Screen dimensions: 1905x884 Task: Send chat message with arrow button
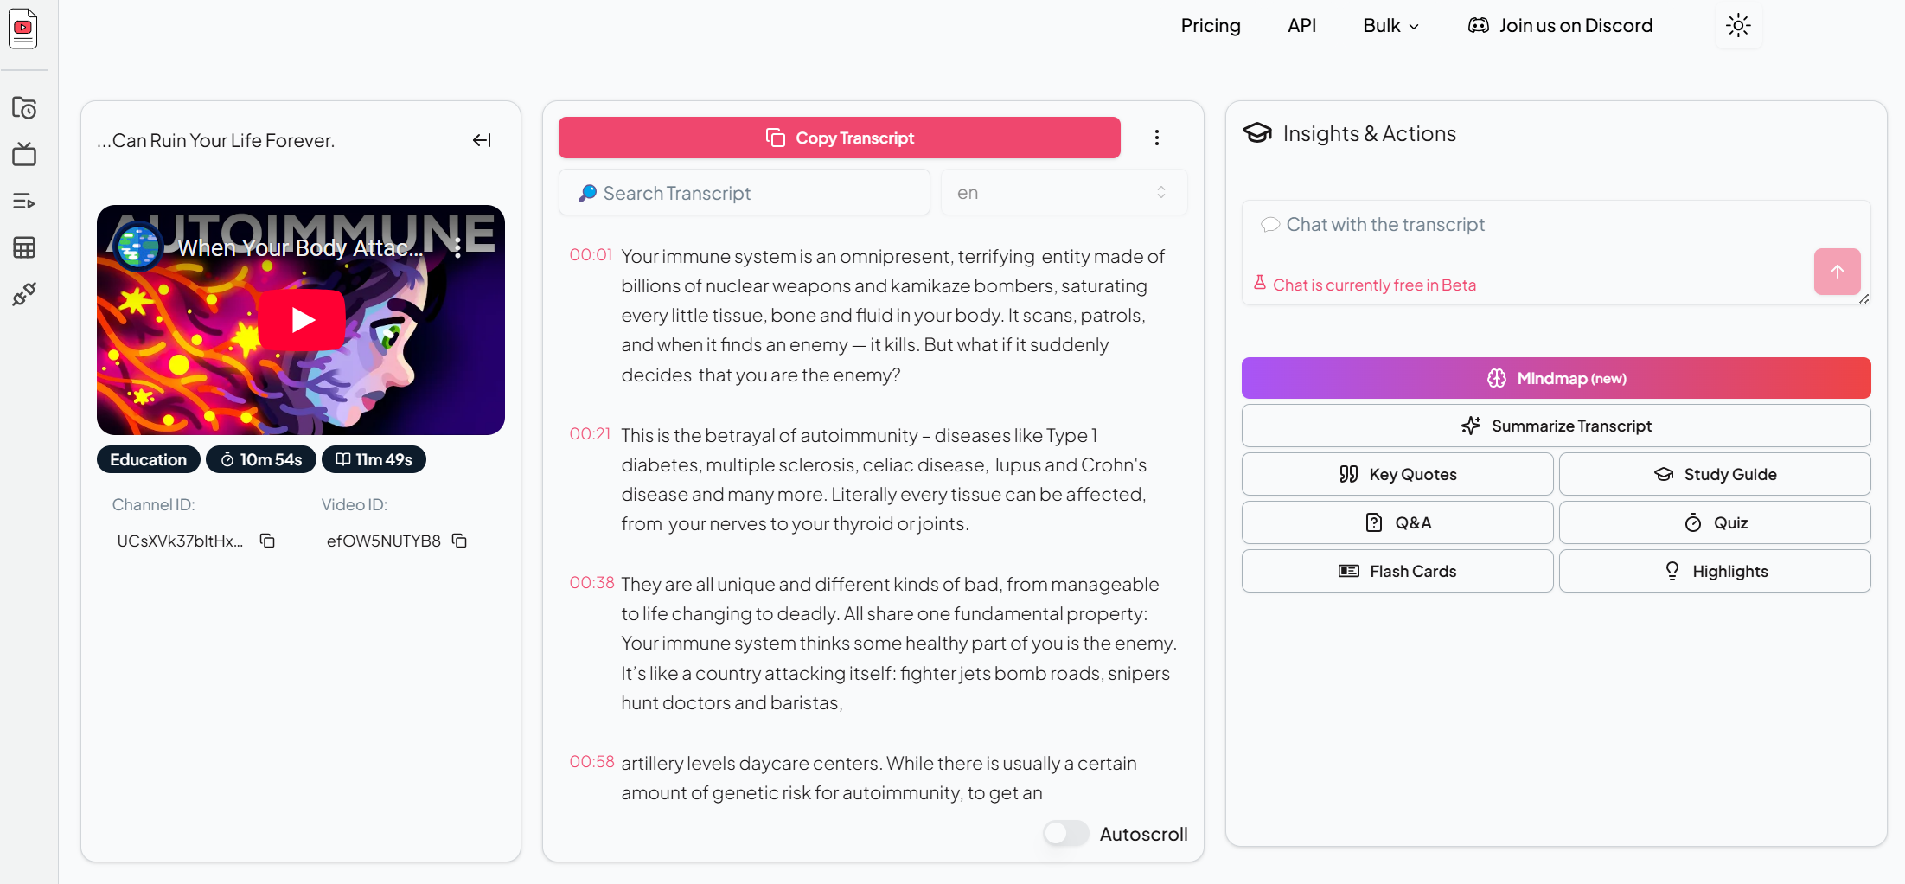pos(1837,272)
